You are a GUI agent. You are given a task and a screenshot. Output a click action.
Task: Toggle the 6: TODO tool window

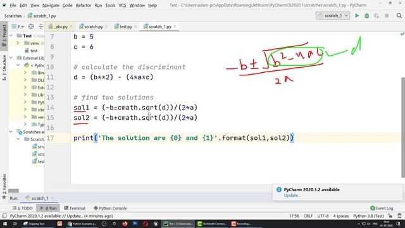point(23,208)
